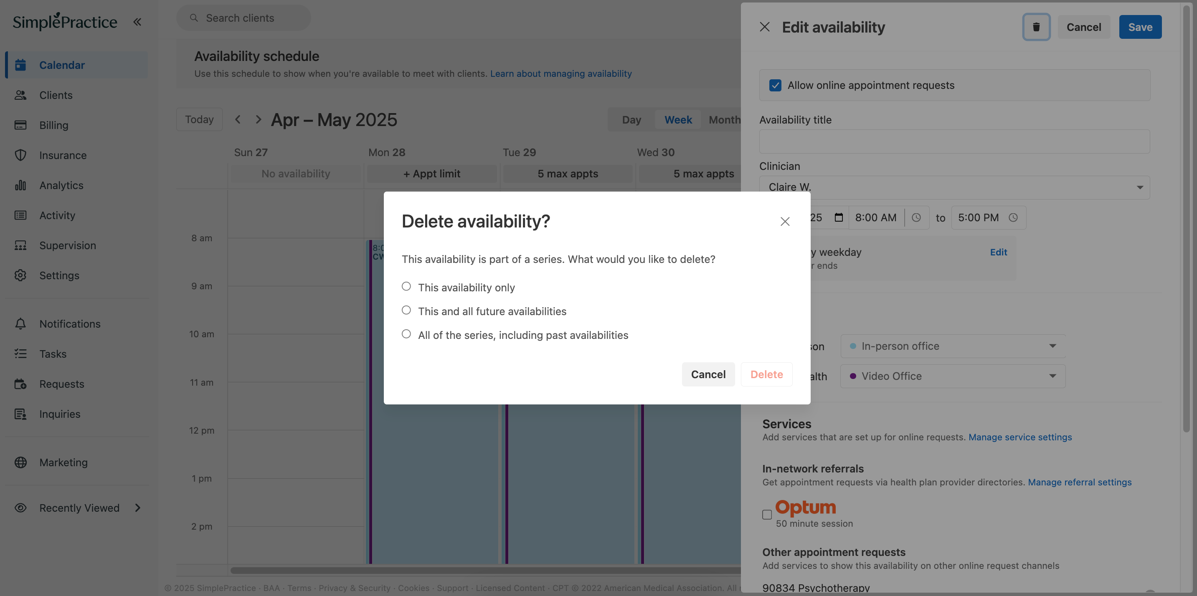Click the Availability title input field

click(x=954, y=141)
